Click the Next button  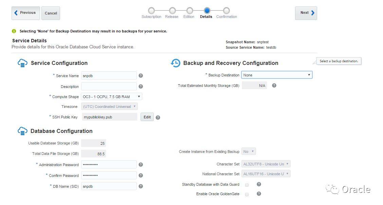tap(306, 13)
